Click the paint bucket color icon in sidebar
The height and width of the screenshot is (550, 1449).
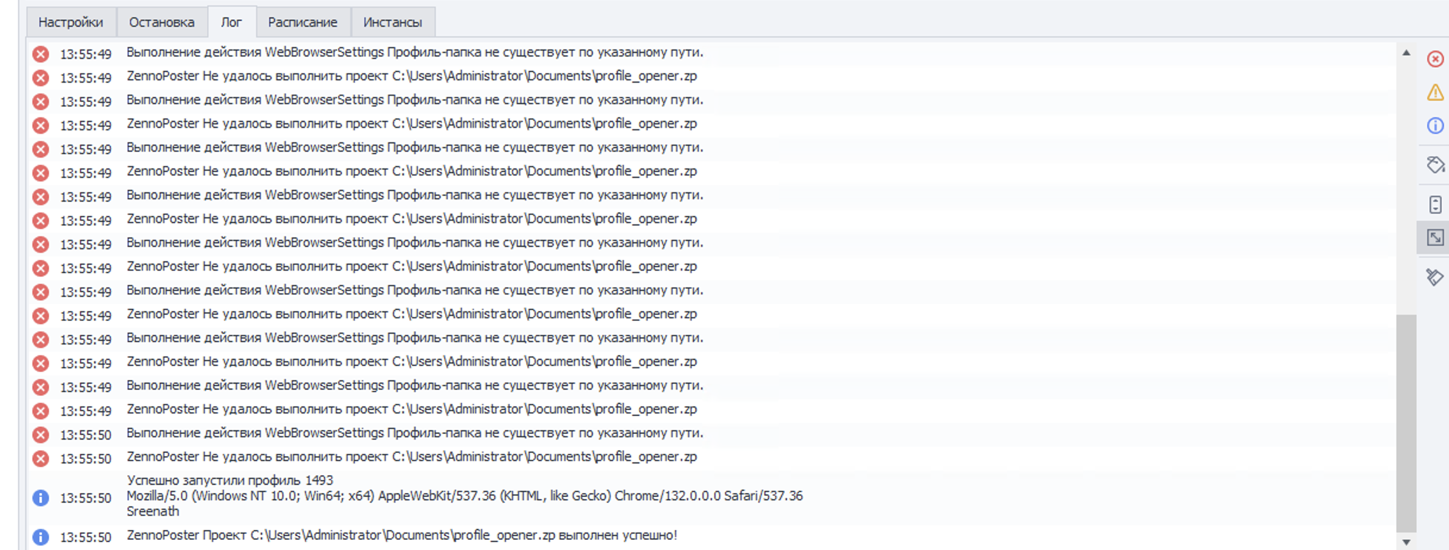click(x=1435, y=165)
